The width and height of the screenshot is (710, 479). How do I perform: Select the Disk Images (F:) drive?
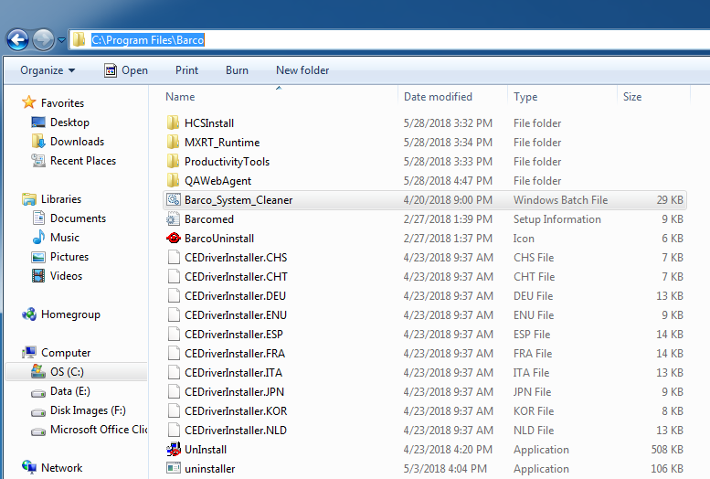pyautogui.click(x=88, y=410)
